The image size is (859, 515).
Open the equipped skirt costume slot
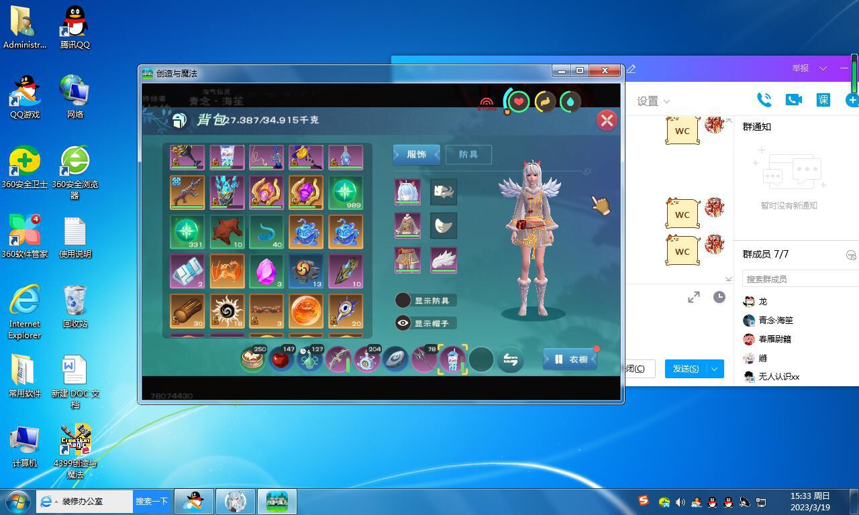click(x=407, y=260)
